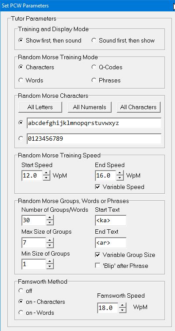Click the 0123456789 numerals text field
This screenshot has width=175, height=331.
pos(94,139)
